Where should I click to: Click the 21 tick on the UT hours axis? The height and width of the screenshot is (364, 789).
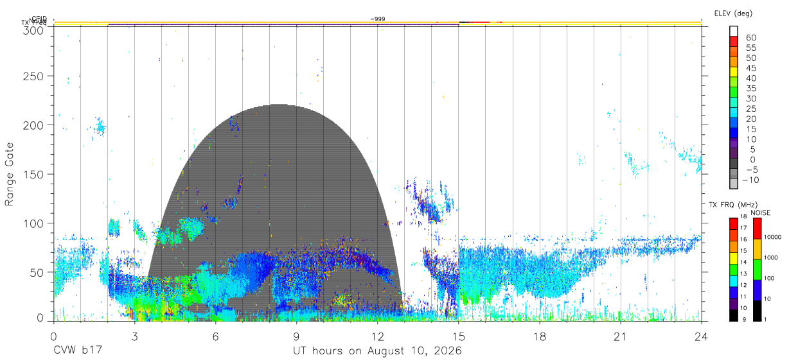[x=620, y=336]
